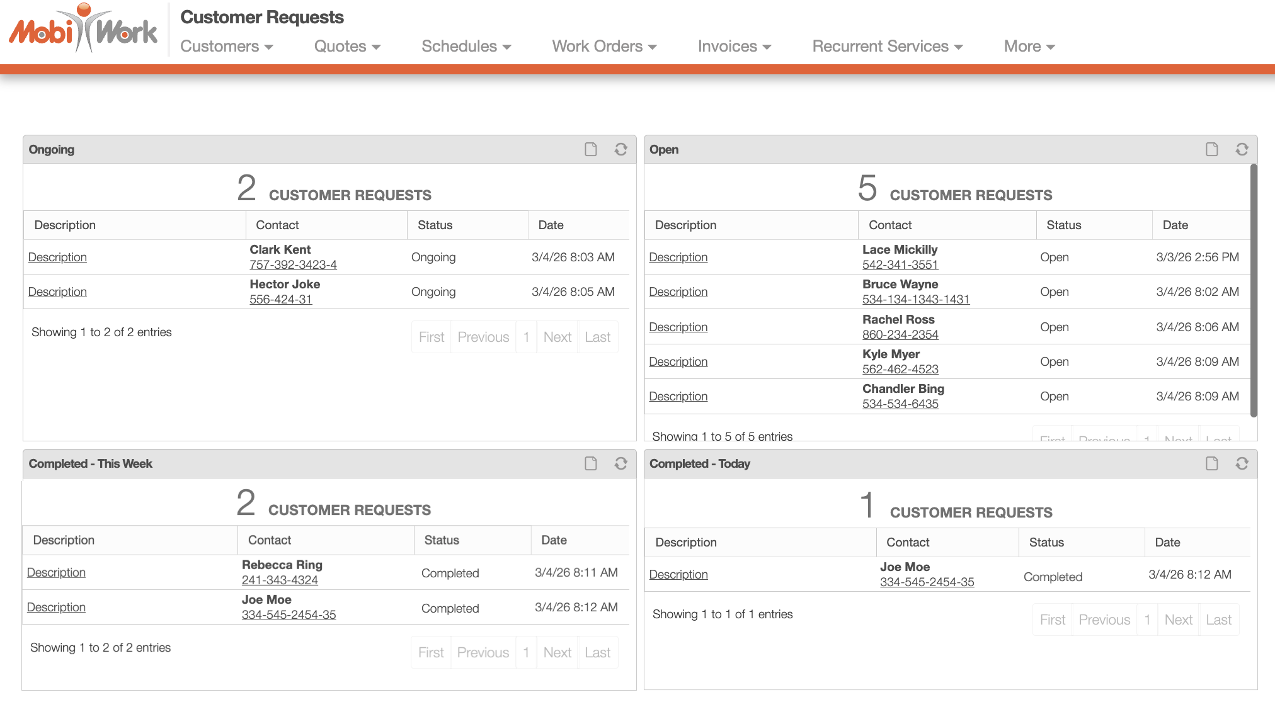
Task: Click the page icon in Completed - Today
Action: [1212, 463]
